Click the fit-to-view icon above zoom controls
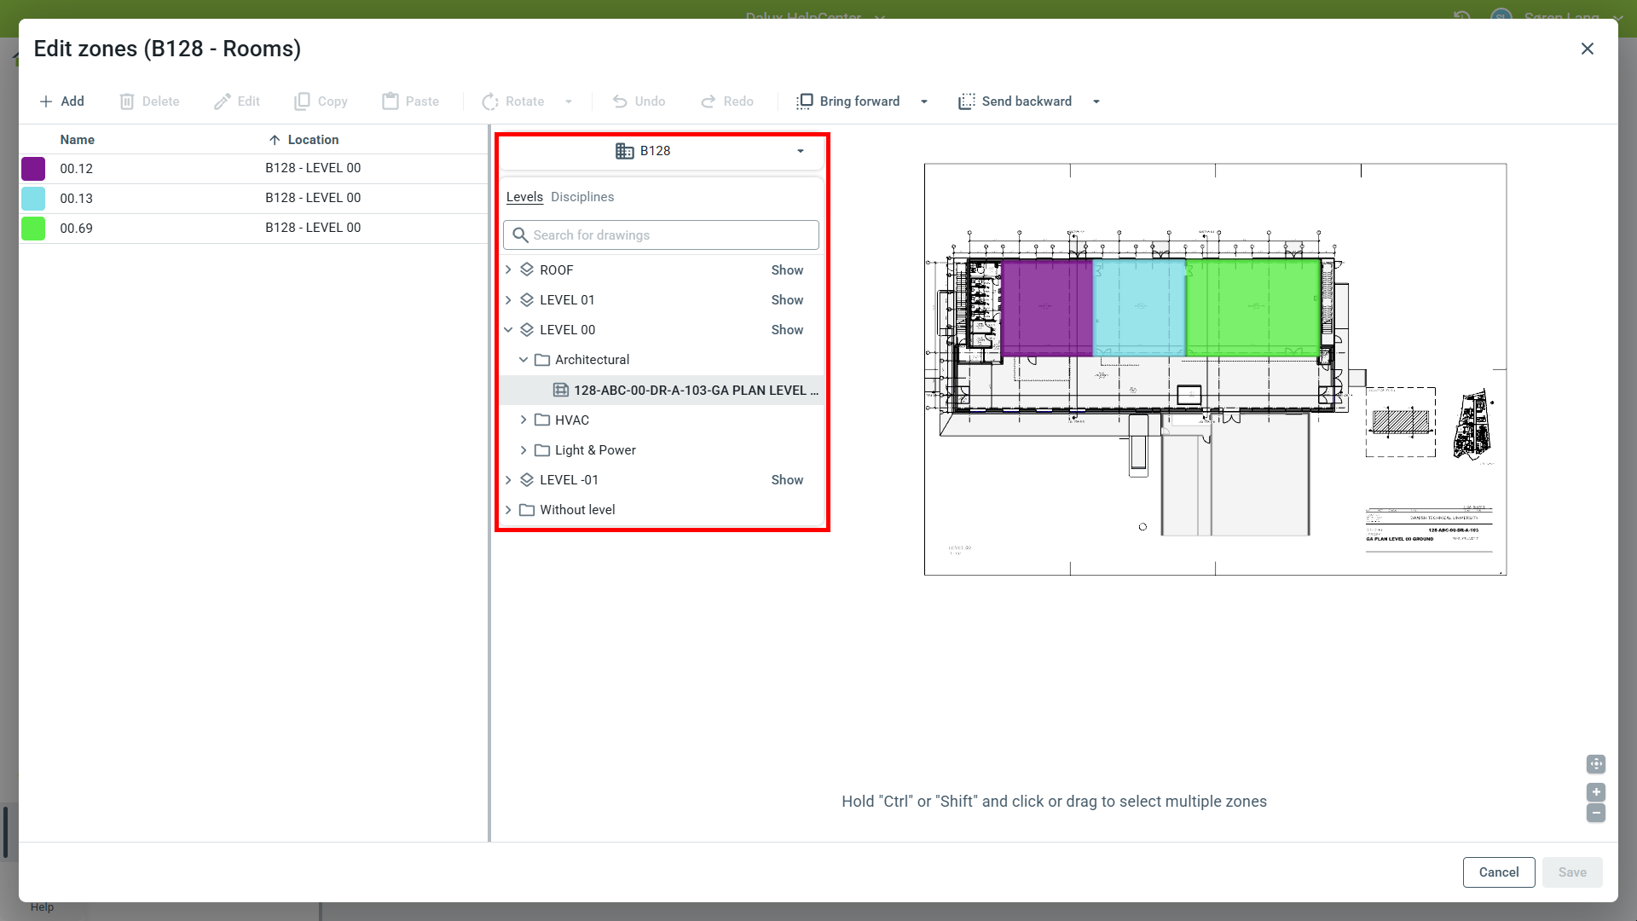This screenshot has width=1637, height=921. tap(1596, 764)
